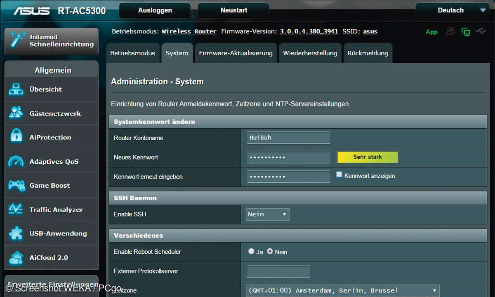Image resolution: width=495 pixels, height=297 pixels.
Task: Click the green network monitor status icon
Action: pyautogui.click(x=466, y=31)
